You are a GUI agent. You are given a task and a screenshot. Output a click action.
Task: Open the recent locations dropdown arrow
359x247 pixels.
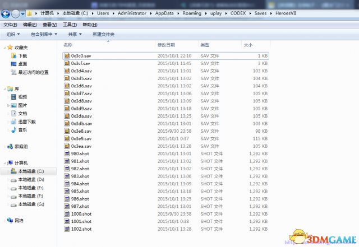pyautogui.click(x=22, y=14)
